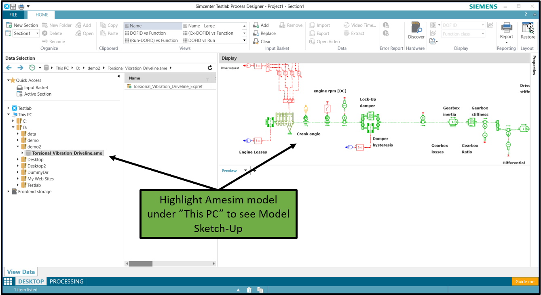Click Open in the Organize group
This screenshot has height=295, width=541.
85,33
